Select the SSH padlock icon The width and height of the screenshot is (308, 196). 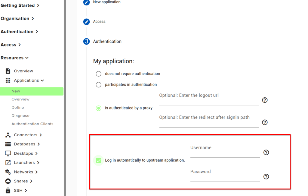(7, 190)
